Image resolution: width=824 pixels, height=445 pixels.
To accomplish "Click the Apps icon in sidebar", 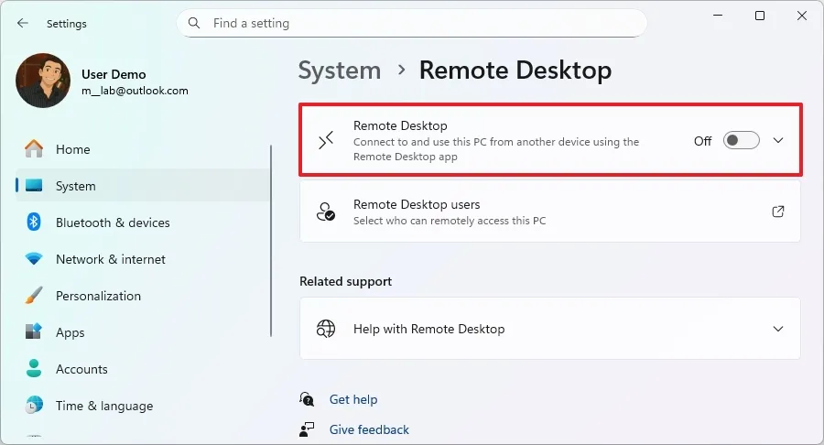I will click(34, 332).
